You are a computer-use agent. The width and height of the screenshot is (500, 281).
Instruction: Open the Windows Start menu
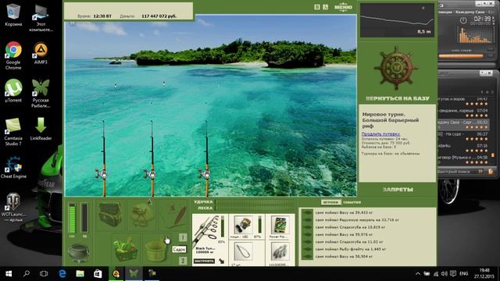(x=9, y=274)
